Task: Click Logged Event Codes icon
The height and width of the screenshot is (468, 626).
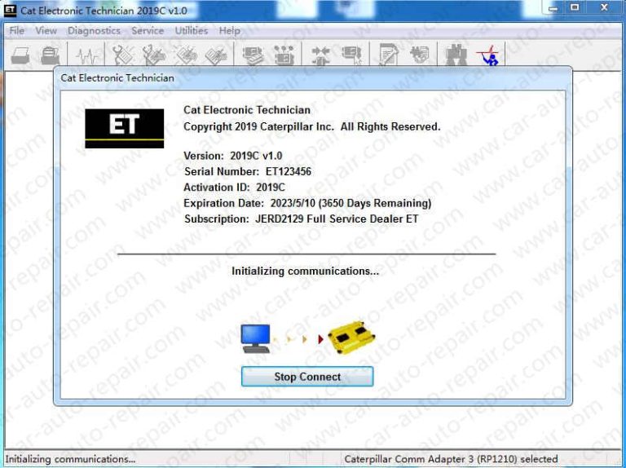Action: point(216,55)
